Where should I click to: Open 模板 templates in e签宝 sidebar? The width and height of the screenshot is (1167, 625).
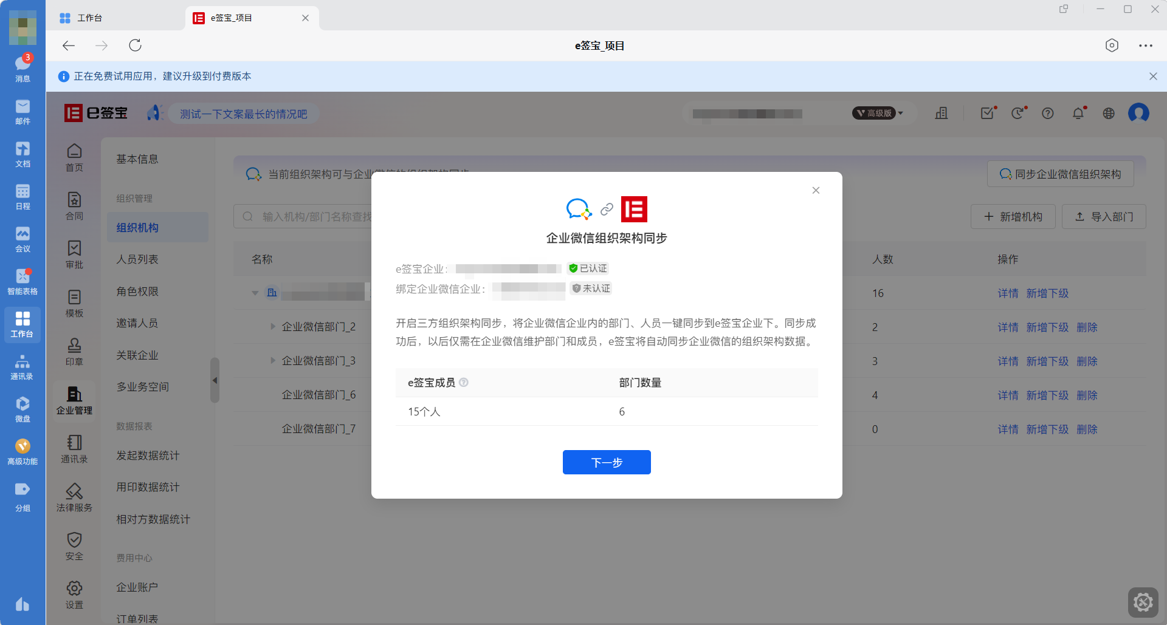tap(74, 303)
